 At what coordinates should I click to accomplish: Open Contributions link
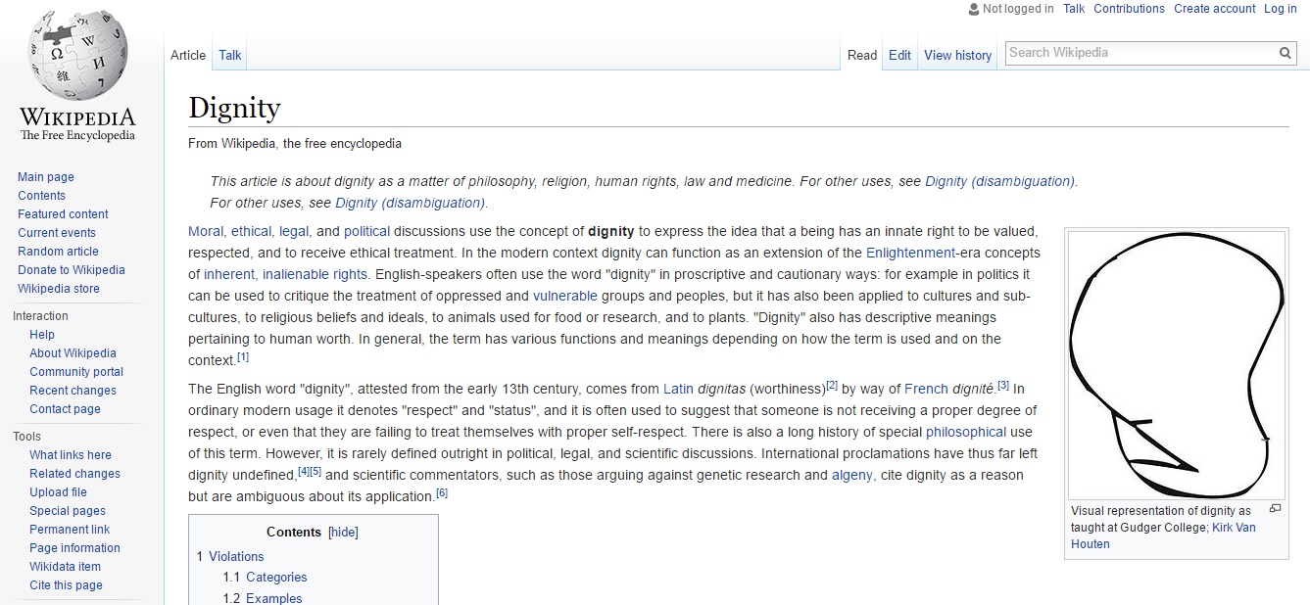pyautogui.click(x=1129, y=9)
